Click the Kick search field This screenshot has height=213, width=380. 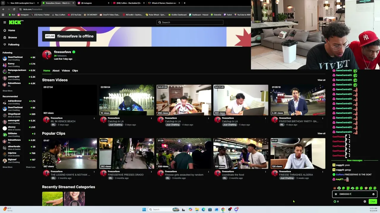point(190,22)
